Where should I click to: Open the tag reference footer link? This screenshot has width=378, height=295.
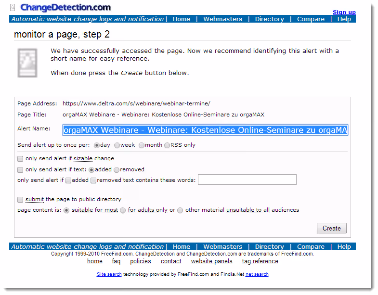(260, 261)
